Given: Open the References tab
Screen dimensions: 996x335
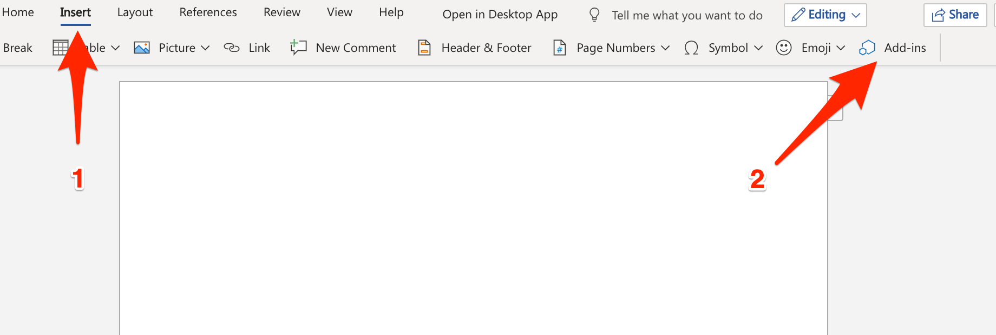Looking at the screenshot, I should [x=208, y=12].
